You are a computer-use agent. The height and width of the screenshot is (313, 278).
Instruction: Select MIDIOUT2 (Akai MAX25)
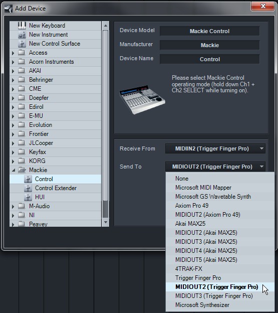[x=220, y=233]
